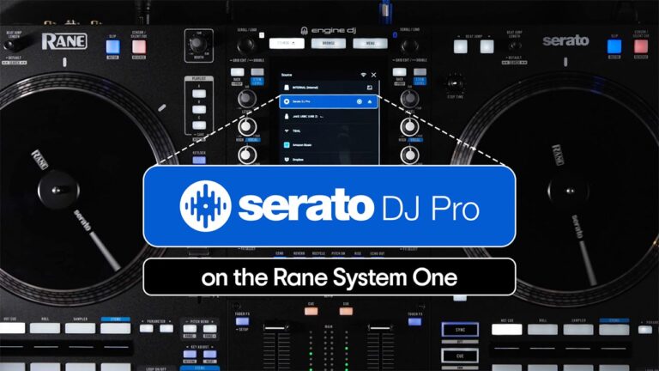
Task: Select the INTERNAL source row
Action: [x=329, y=88]
